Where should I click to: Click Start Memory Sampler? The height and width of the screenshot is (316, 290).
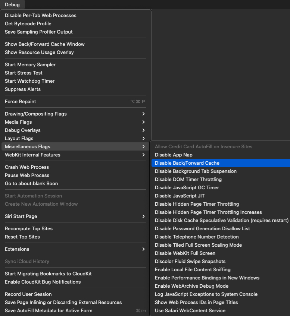pos(30,64)
